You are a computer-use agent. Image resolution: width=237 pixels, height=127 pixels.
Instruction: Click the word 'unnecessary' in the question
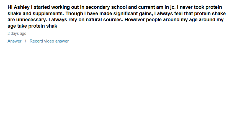point(31,20)
